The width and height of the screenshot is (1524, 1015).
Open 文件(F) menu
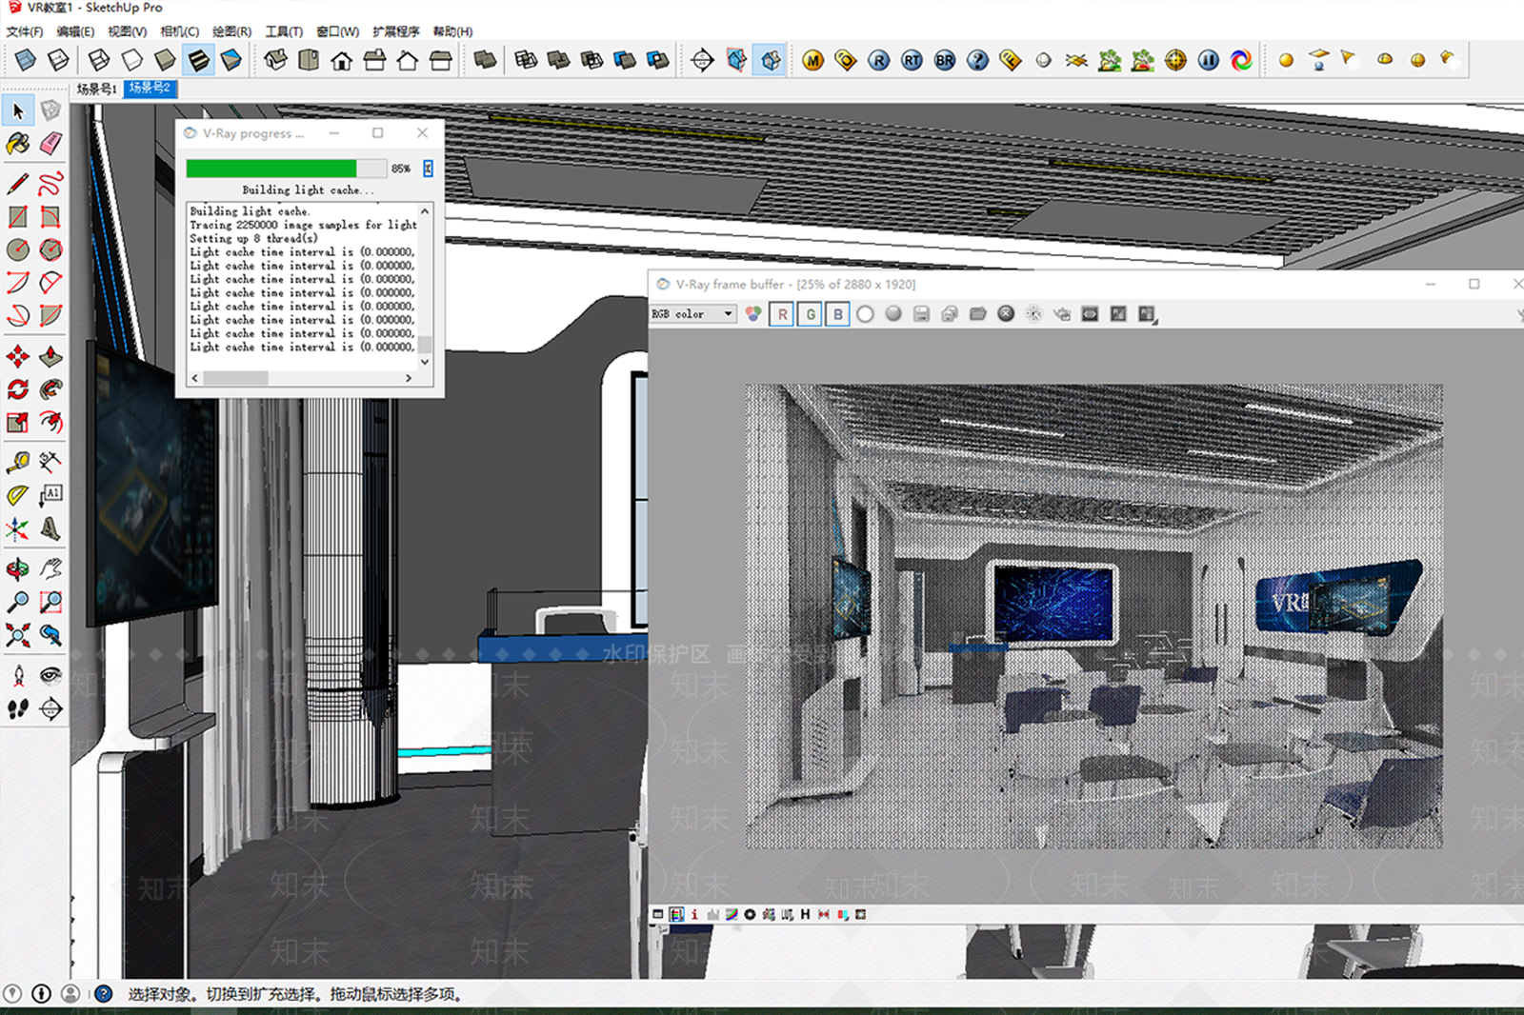[25, 31]
